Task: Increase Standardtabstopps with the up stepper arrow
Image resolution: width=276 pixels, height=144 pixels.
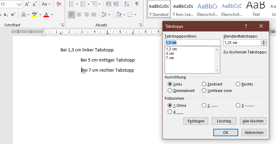Action: click(x=264, y=41)
